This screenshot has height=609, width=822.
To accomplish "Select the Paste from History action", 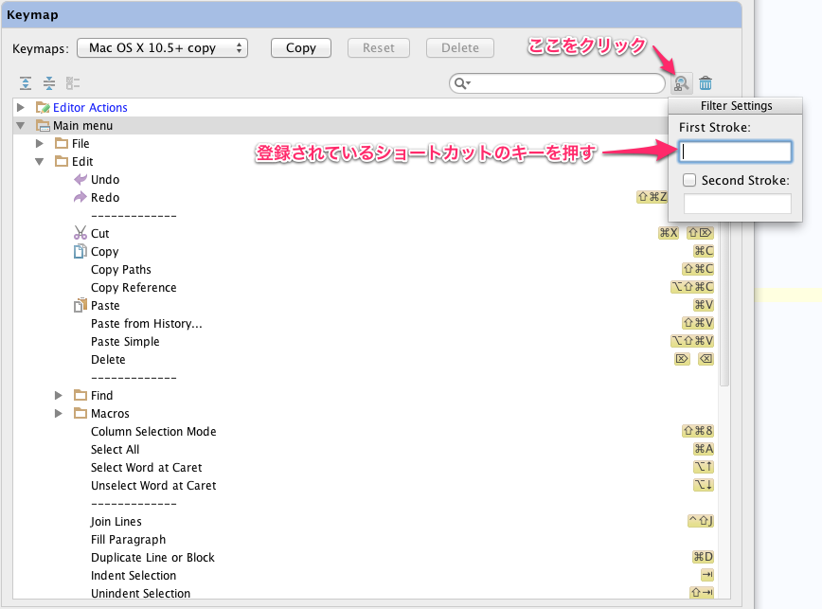I will tap(146, 323).
